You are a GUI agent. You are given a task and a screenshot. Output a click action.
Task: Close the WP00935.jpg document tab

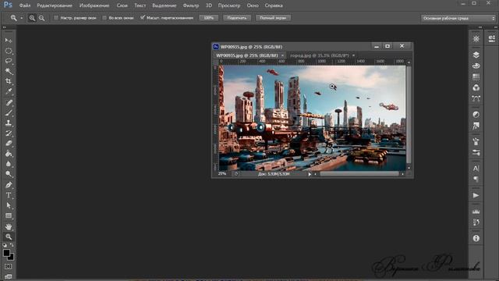click(282, 55)
